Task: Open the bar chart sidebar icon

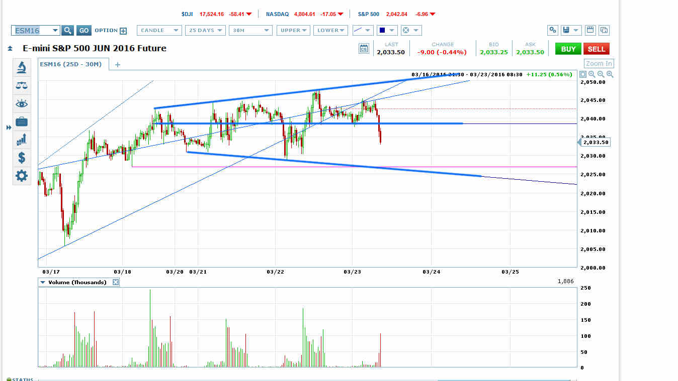Action: click(22, 140)
